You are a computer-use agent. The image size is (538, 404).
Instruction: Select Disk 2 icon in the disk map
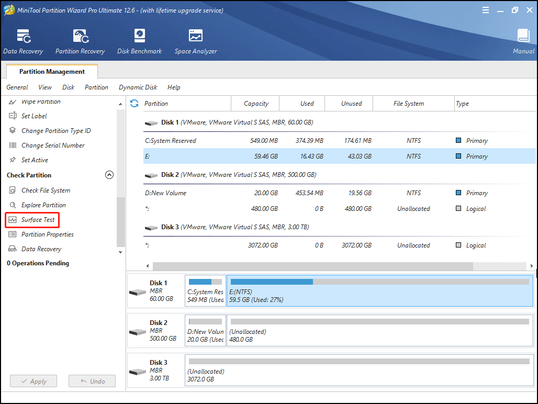point(138,332)
